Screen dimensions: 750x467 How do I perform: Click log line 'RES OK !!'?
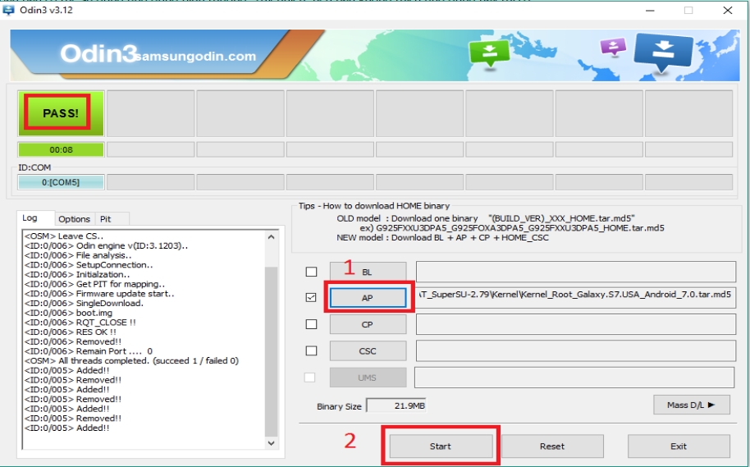click(71, 332)
